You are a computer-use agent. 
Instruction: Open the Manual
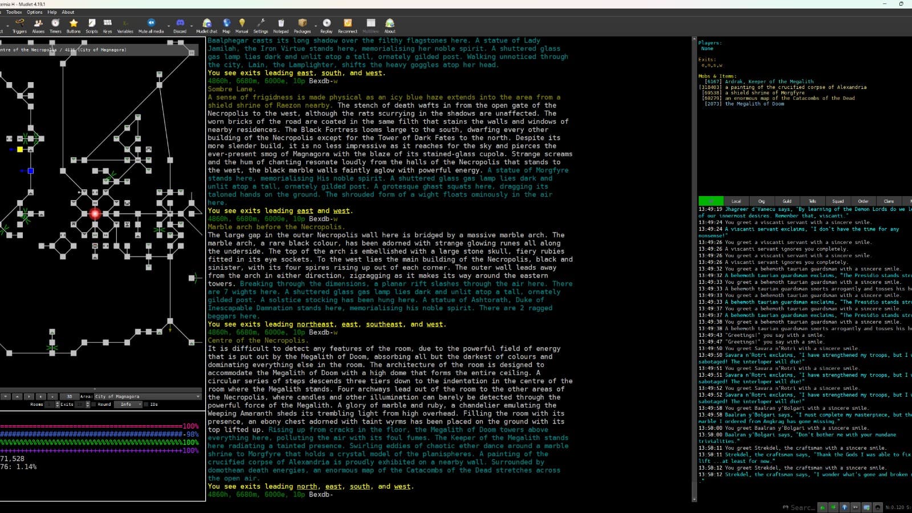(x=242, y=26)
